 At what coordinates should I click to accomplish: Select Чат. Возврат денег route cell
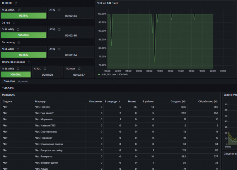pos(59,163)
